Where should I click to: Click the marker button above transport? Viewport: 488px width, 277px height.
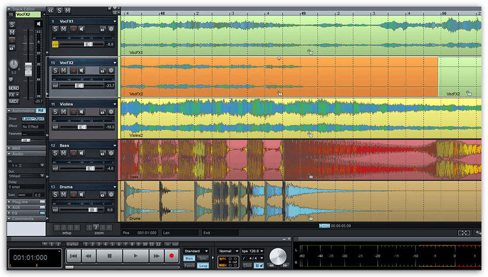(x=73, y=244)
